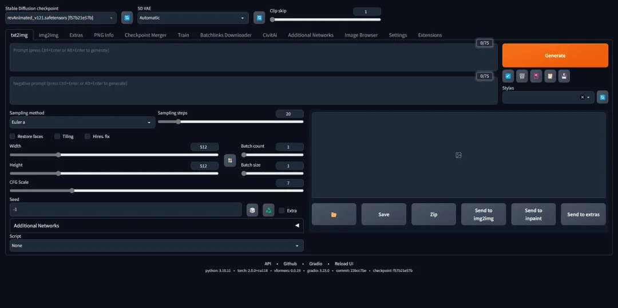
Task: Open the Checkpoint Merger tab
Action: 146,35
